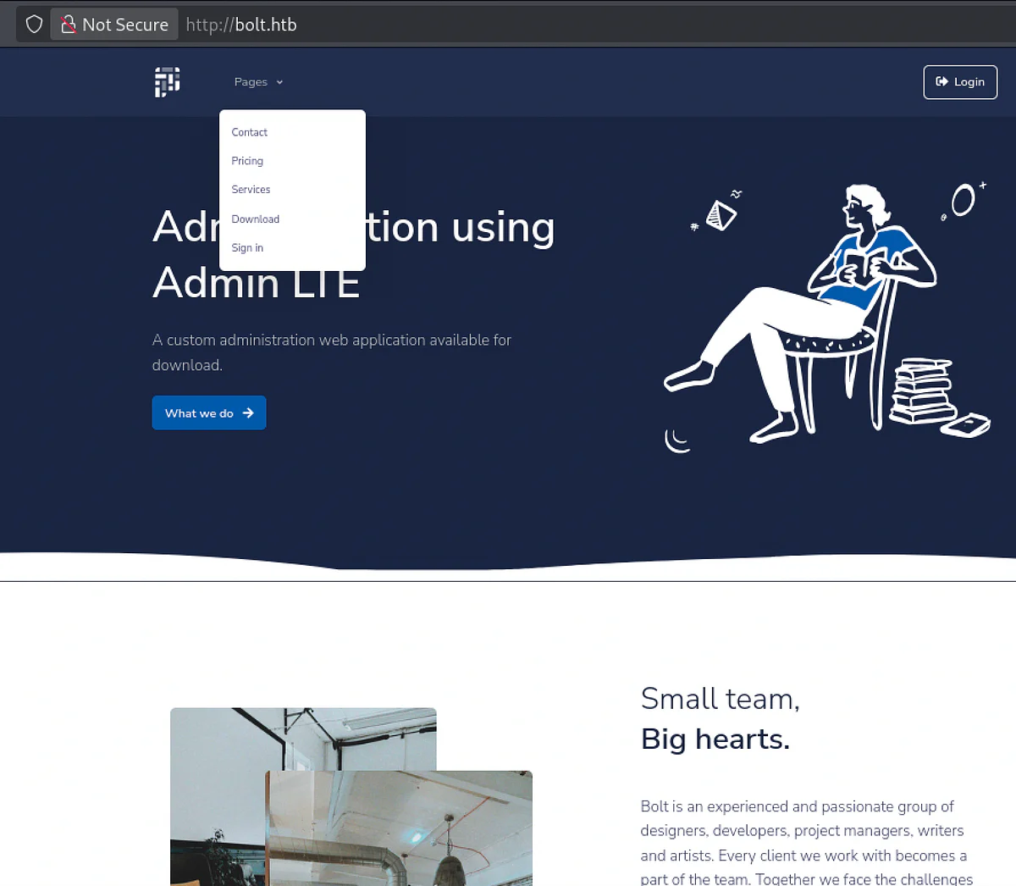Collapse the Pages dropdown chevron

pyautogui.click(x=279, y=82)
